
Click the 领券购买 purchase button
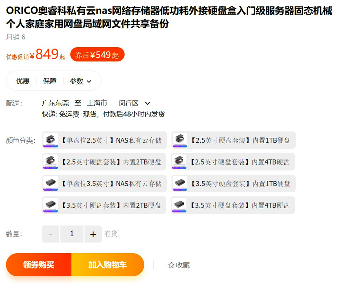coord(40,265)
